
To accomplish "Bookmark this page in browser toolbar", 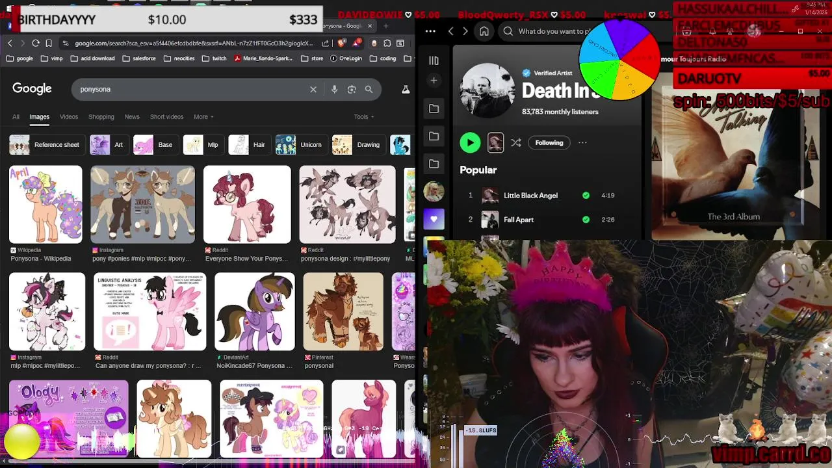I will (x=49, y=43).
